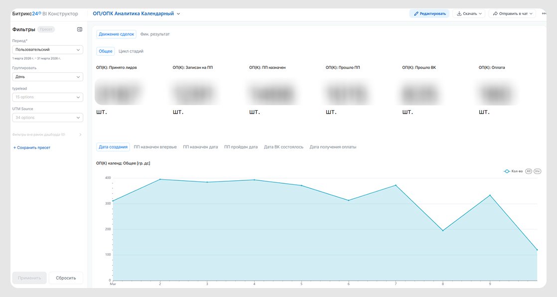This screenshot has width=557, height=297.
Task: Open the Скачать download menu
Action: pos(469,13)
